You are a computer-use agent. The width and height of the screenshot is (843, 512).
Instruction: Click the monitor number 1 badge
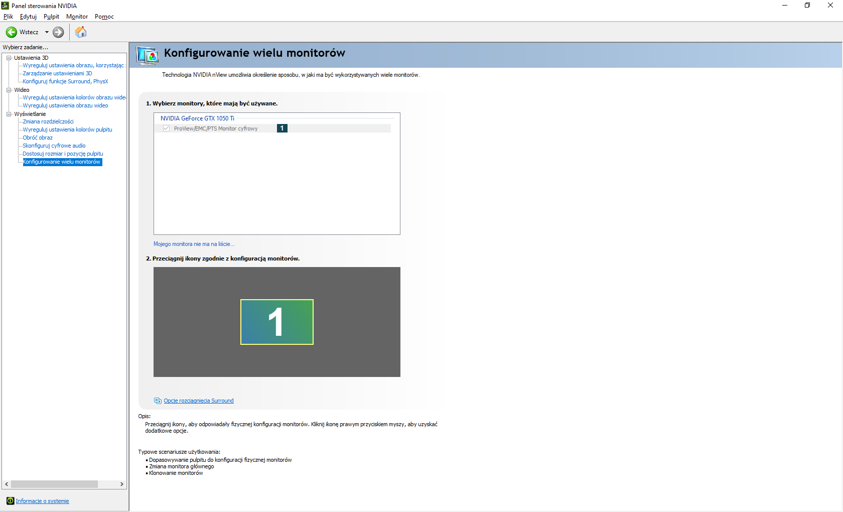pos(282,129)
